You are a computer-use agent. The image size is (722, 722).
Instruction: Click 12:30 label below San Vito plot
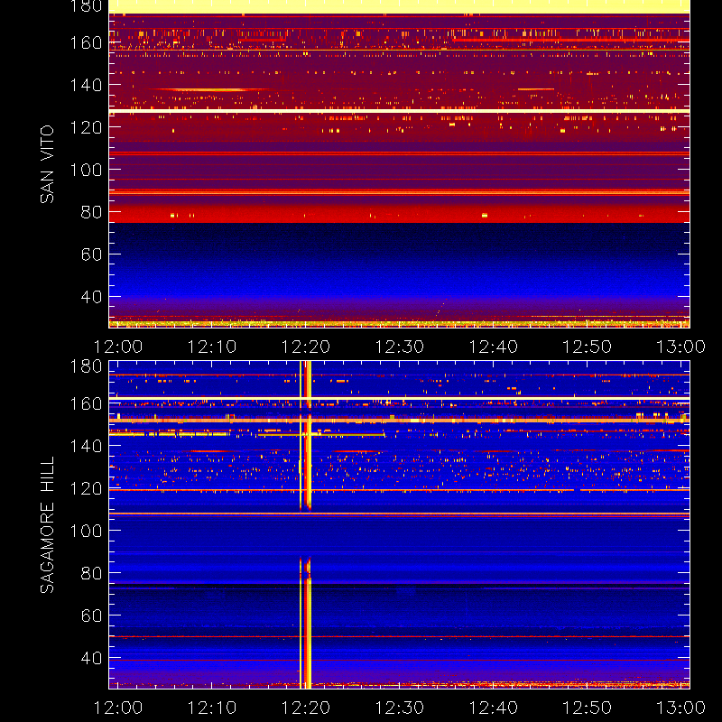[x=400, y=347]
